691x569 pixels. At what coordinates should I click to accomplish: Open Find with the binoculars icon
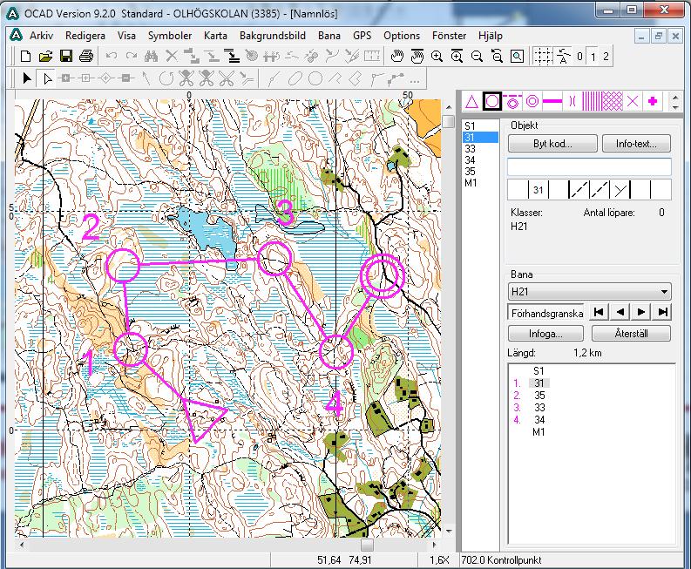(151, 57)
